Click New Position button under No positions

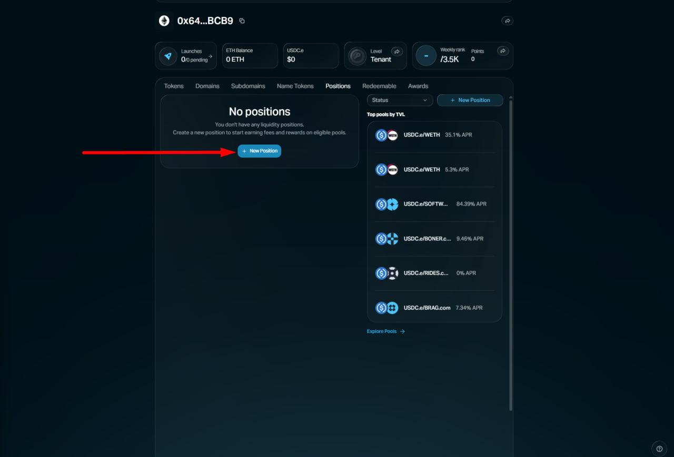pyautogui.click(x=260, y=151)
